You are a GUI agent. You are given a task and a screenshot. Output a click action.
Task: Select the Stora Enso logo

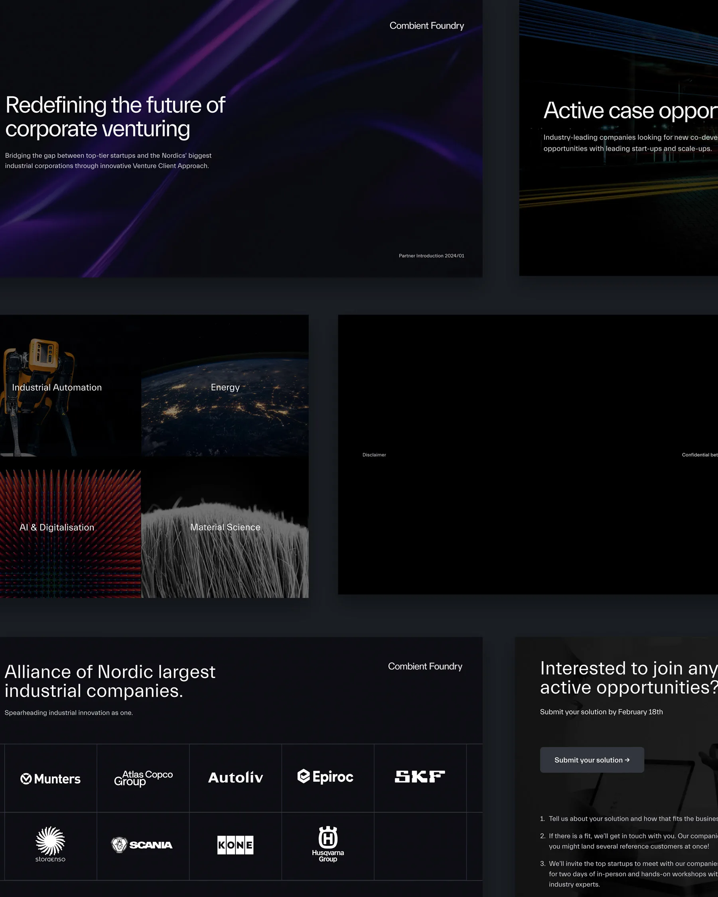tap(50, 844)
